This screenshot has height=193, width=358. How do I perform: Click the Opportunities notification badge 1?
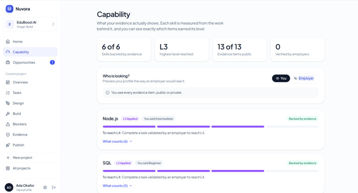coord(52,62)
